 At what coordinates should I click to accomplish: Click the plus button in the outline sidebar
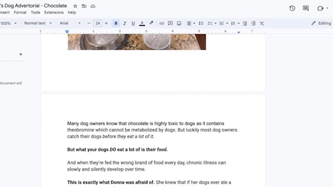click(21, 54)
